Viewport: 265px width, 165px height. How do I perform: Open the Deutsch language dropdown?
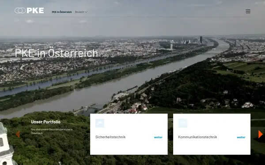[81, 12]
